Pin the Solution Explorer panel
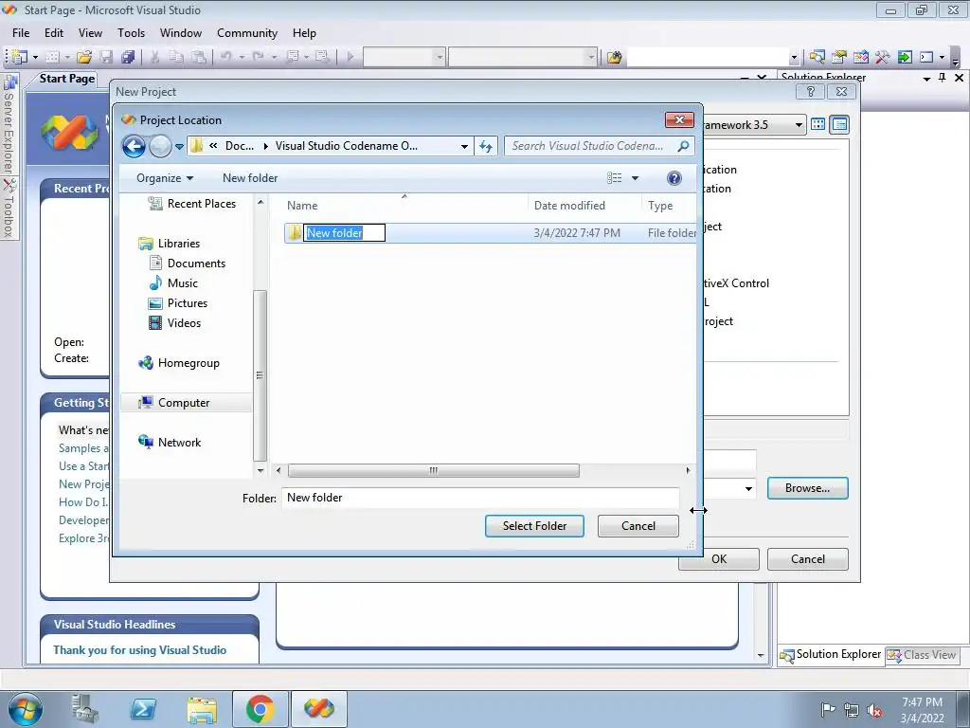 (x=943, y=78)
